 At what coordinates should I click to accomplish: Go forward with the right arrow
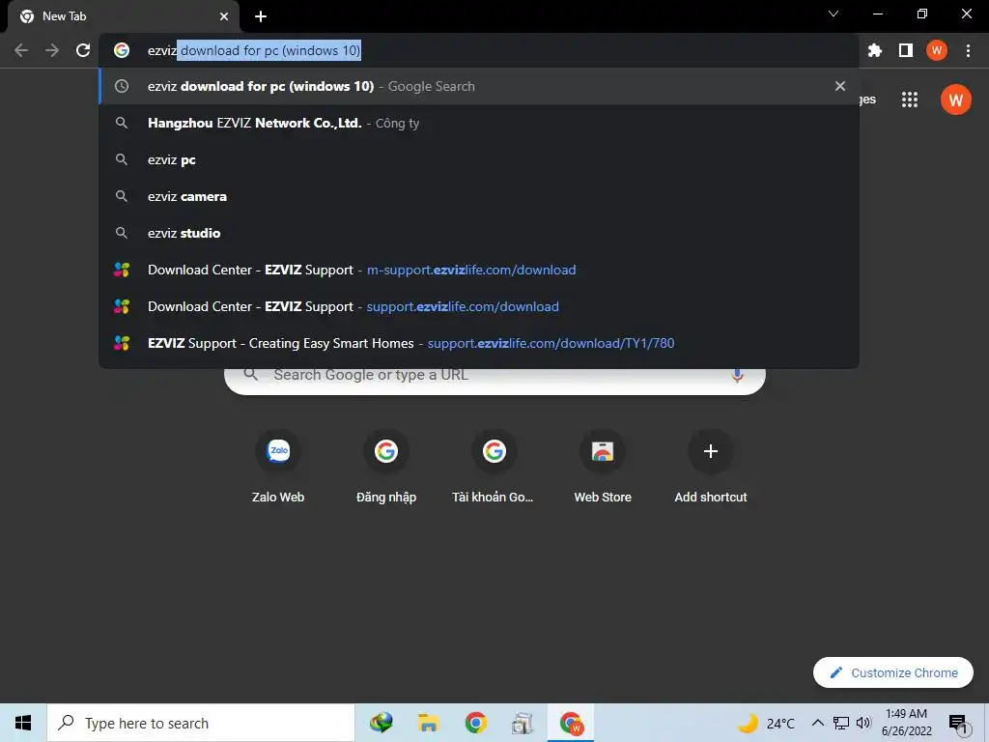[x=52, y=50]
